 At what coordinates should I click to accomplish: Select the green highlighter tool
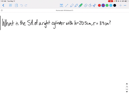80,5
